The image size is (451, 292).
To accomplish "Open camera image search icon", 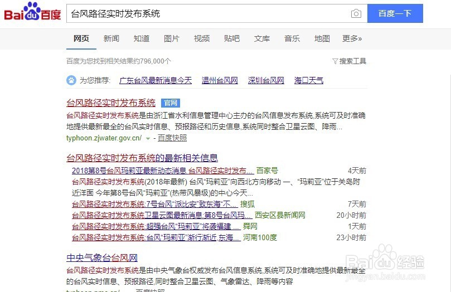I will coord(356,13).
